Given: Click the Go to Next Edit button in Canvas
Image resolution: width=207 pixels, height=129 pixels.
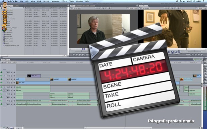Looking at the screenshot, I should click(x=179, y=52).
